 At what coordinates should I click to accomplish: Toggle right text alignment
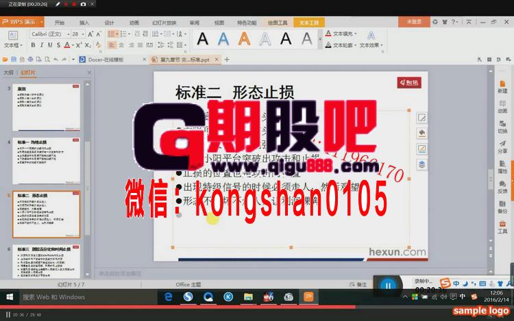pos(131,44)
